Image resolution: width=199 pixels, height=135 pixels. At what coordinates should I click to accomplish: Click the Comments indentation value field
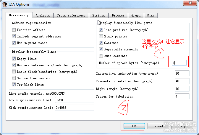182,81
